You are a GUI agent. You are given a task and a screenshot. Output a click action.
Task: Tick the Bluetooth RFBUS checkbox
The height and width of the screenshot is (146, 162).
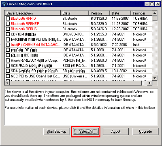8,29
